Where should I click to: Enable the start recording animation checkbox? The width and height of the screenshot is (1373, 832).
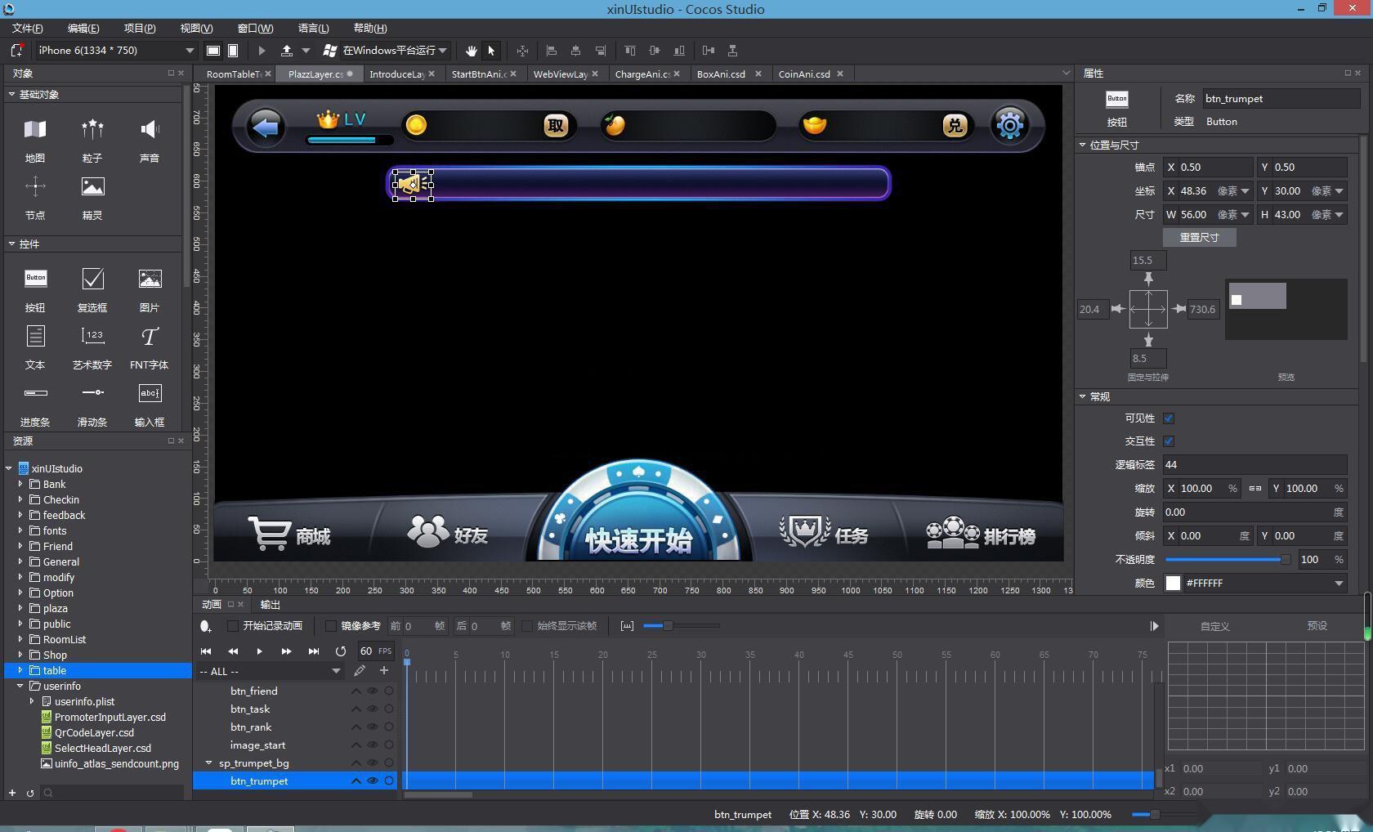(233, 626)
